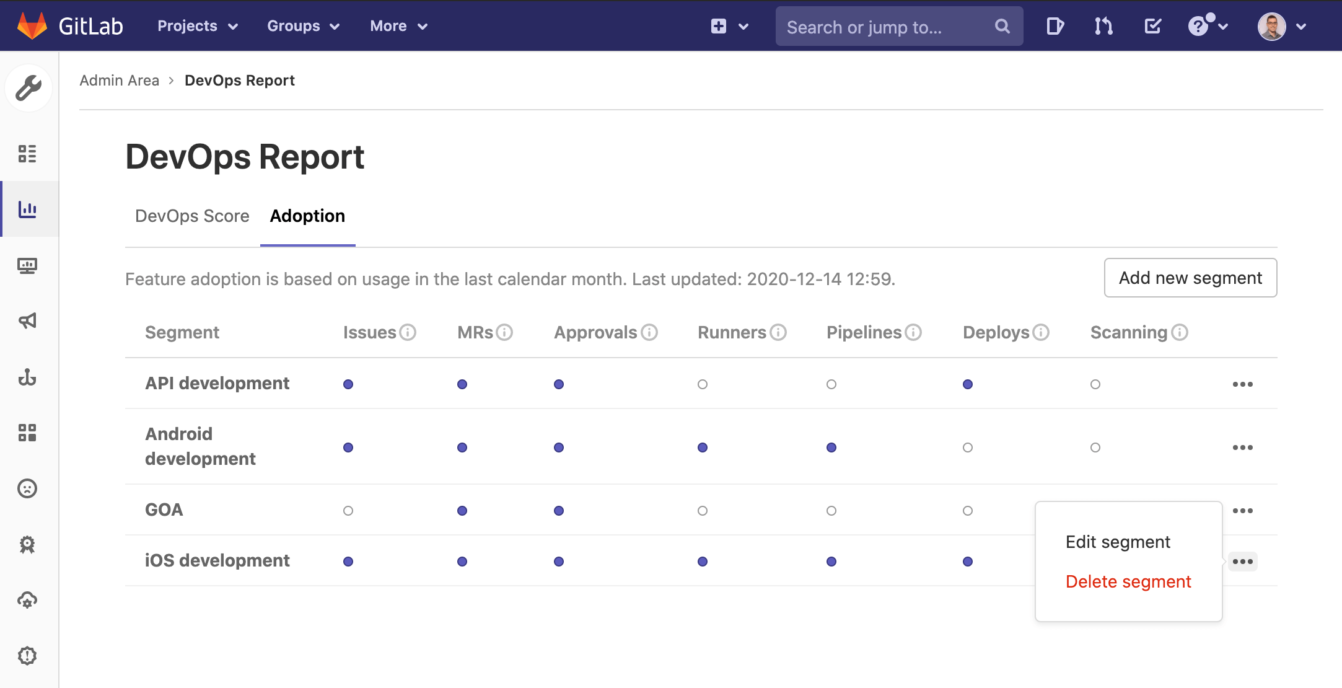
Task: Open the API development row options menu
Action: (x=1242, y=384)
